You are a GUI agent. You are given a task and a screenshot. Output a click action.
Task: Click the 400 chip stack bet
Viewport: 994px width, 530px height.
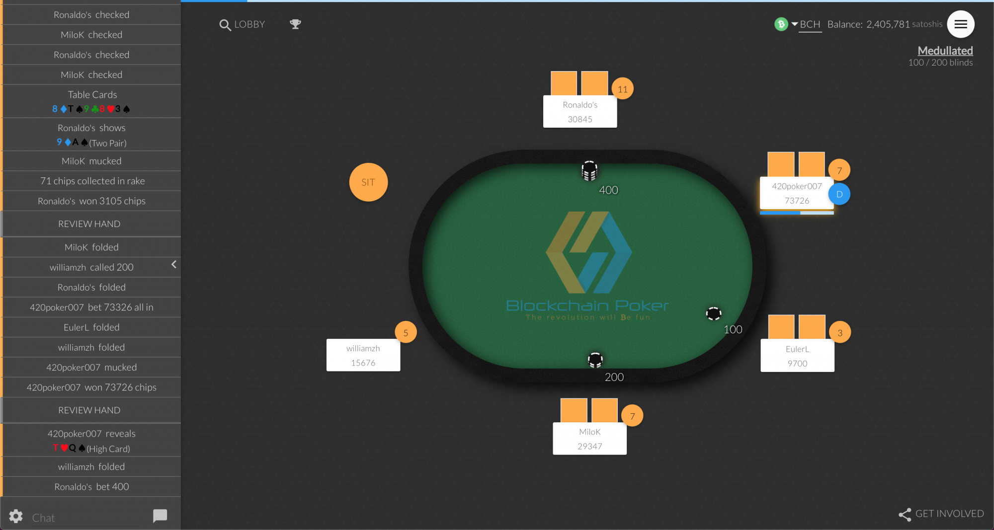589,171
